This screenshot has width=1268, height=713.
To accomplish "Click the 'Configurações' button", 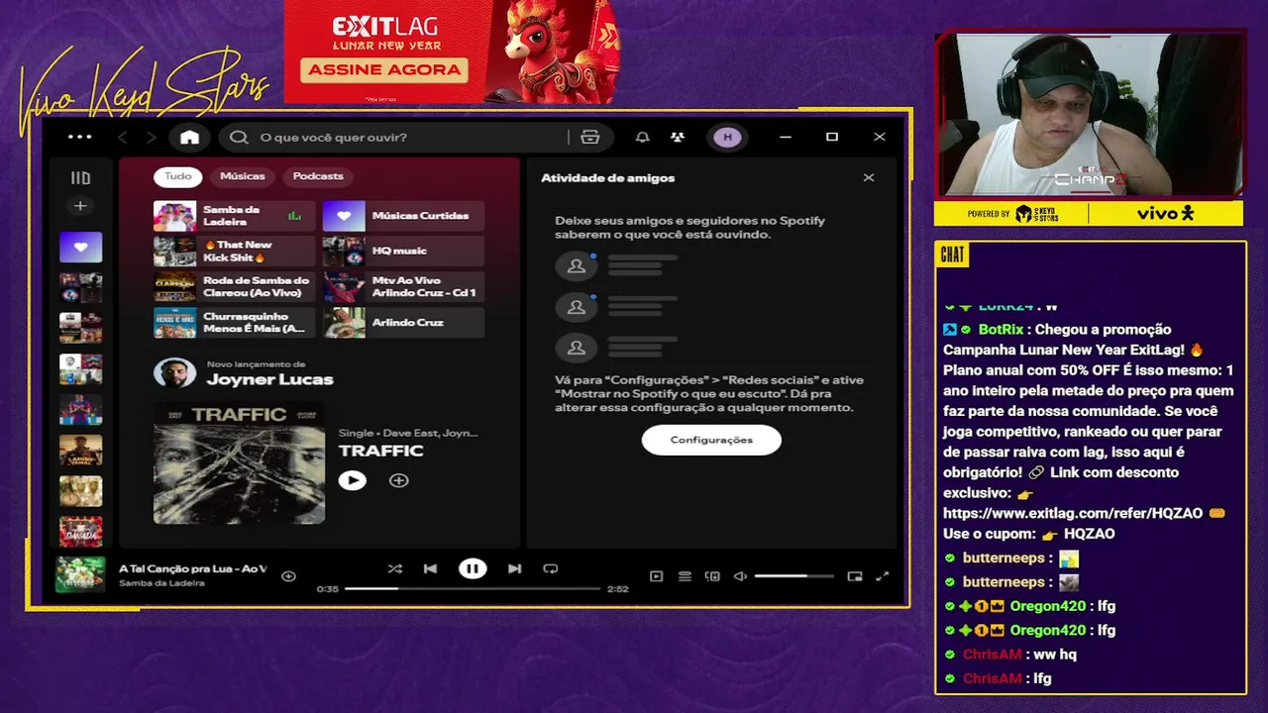I will 711,440.
